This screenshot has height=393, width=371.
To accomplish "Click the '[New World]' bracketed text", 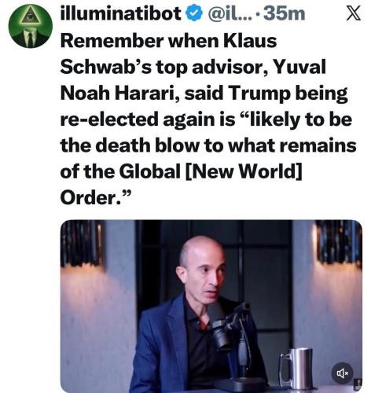I will (x=244, y=172).
